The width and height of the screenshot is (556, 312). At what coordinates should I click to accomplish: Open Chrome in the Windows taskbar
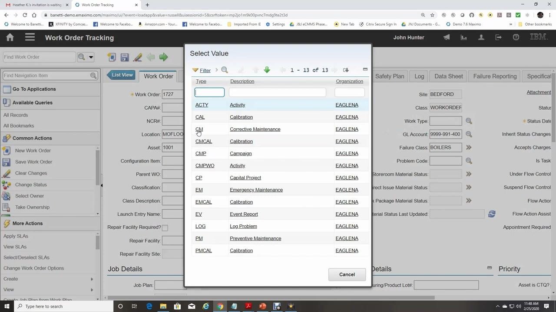coord(220,306)
